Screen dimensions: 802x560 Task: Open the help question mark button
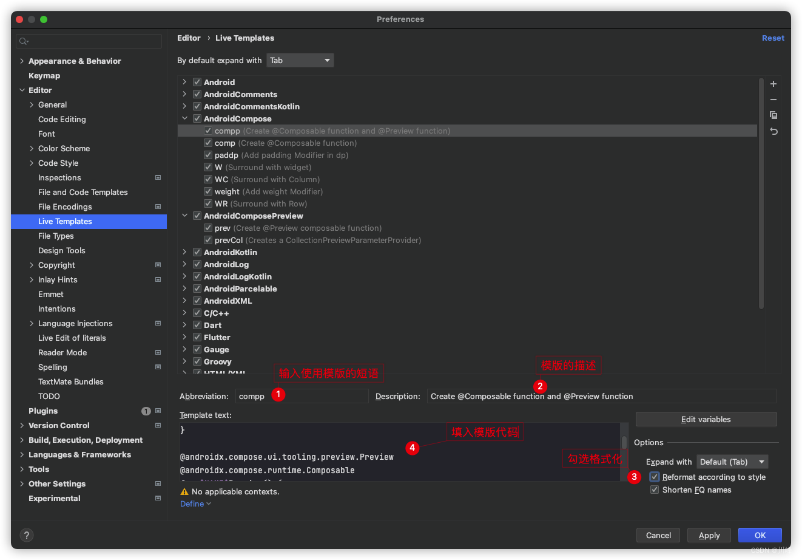pos(27,535)
